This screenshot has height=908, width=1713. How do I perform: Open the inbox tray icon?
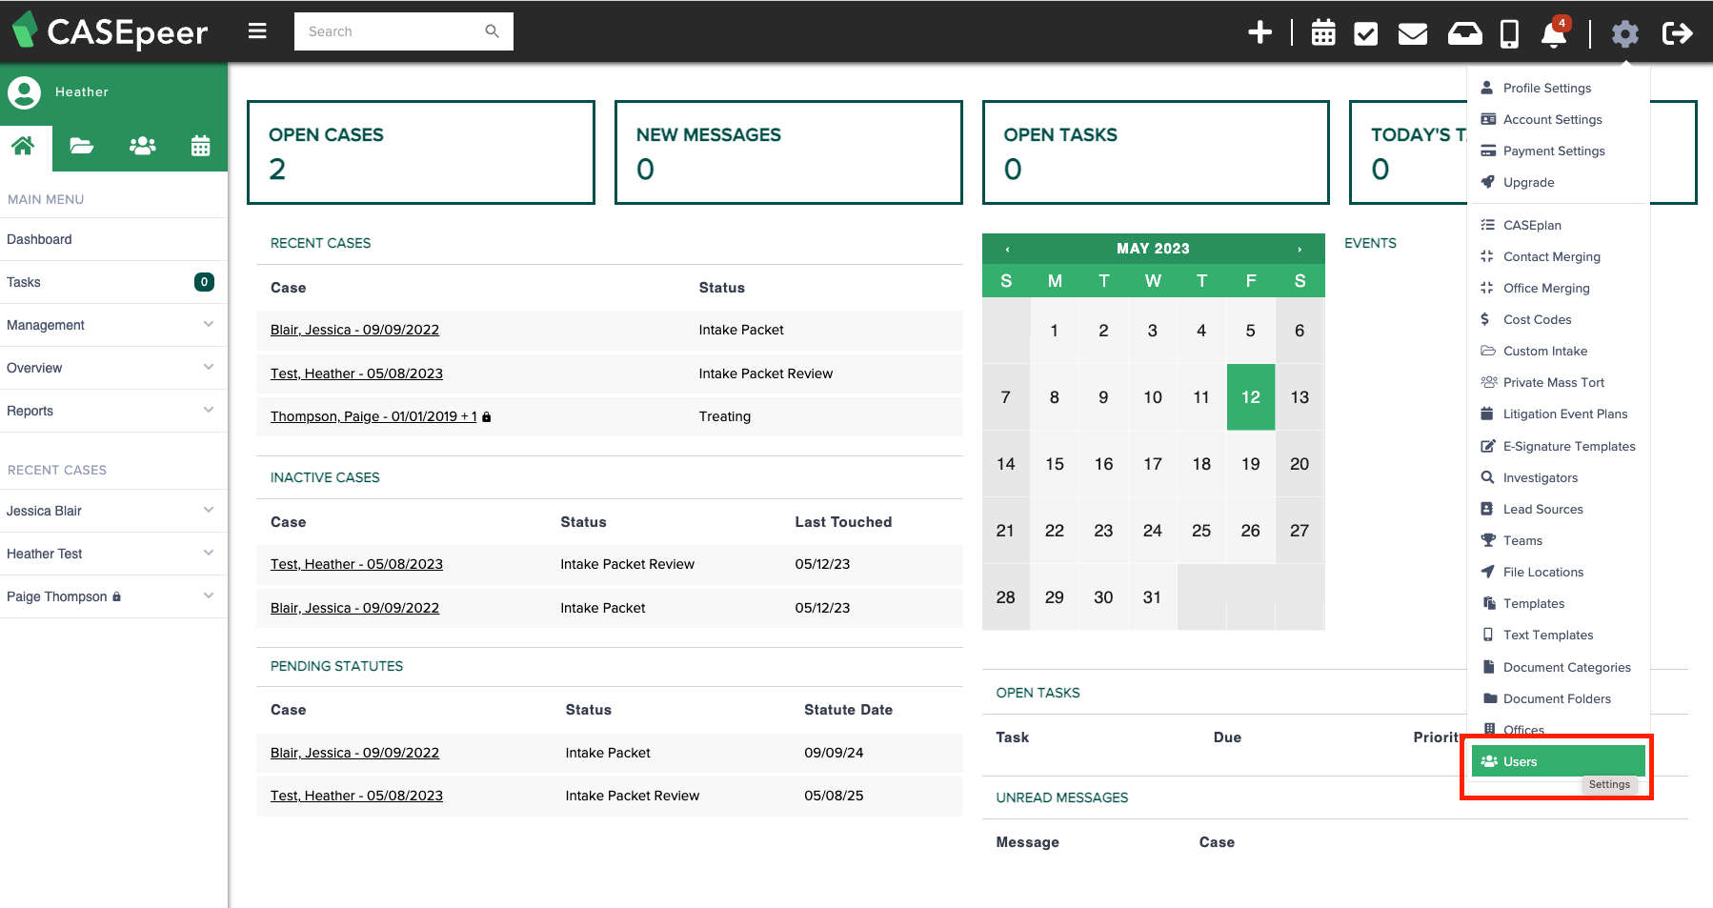pos(1465,34)
